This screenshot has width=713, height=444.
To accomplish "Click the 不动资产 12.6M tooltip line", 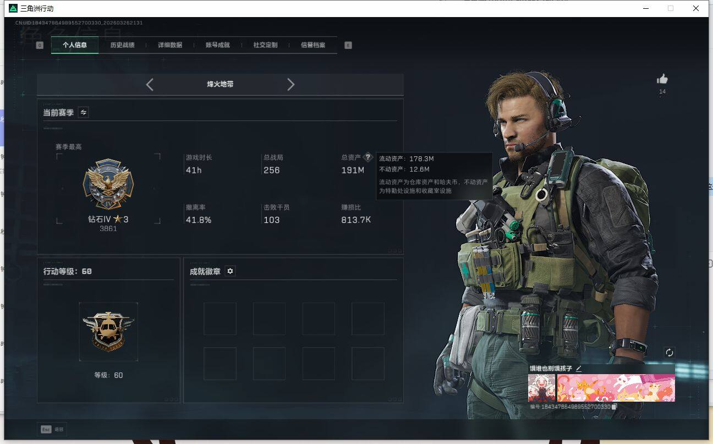I will pos(404,169).
